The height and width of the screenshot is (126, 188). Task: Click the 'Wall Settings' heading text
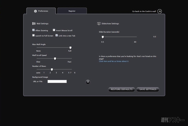[x=42, y=24]
